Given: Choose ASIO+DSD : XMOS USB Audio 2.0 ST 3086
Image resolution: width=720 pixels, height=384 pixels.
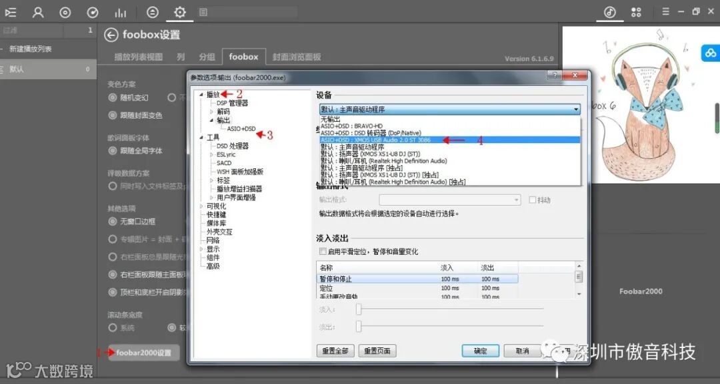Looking at the screenshot, I should pos(450,140).
